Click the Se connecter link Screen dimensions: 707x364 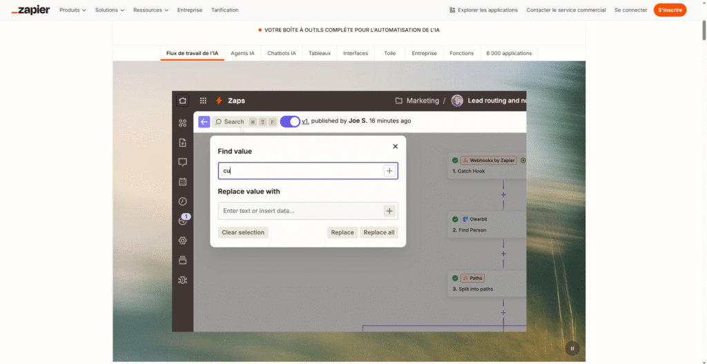630,10
